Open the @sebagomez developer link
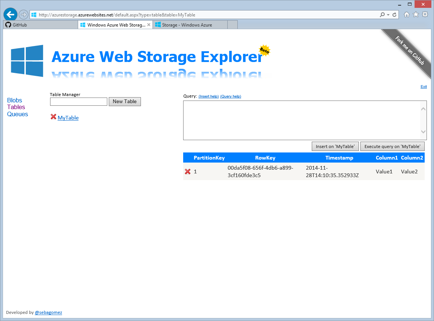Screen dimensions: 434x321 pyautogui.click(x=49, y=312)
